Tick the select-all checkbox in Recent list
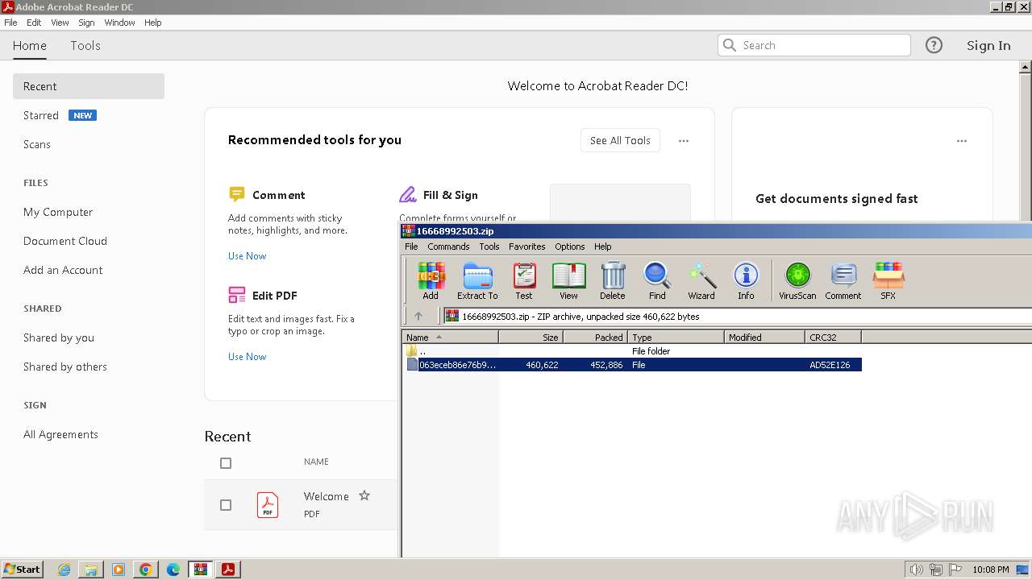 point(226,463)
